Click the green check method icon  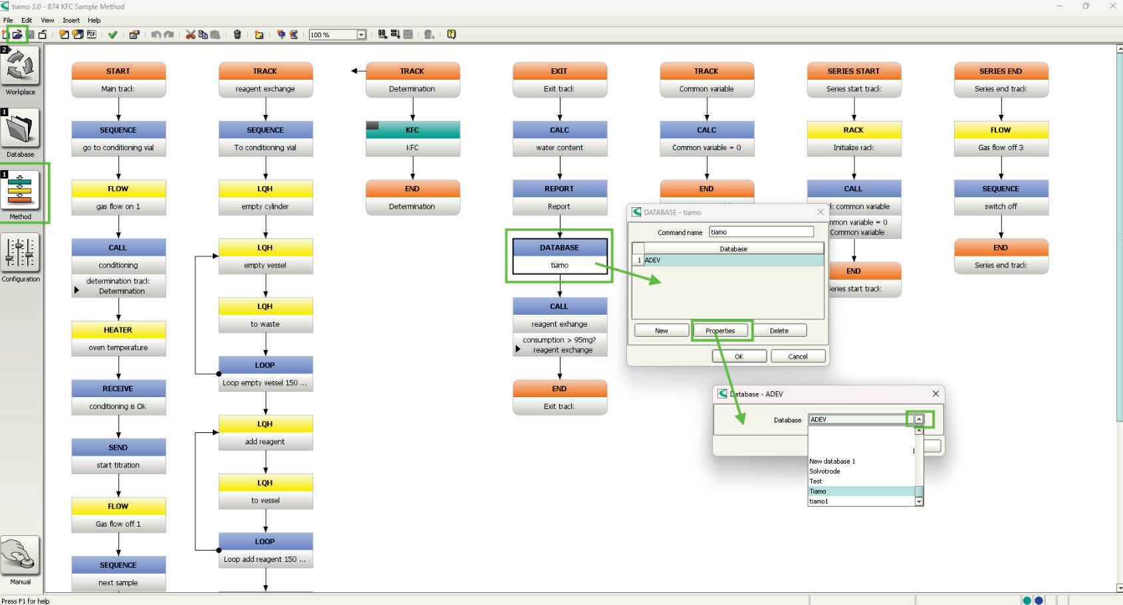112,35
